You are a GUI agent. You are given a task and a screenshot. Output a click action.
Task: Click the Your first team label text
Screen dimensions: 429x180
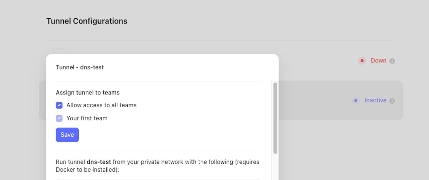coord(87,118)
